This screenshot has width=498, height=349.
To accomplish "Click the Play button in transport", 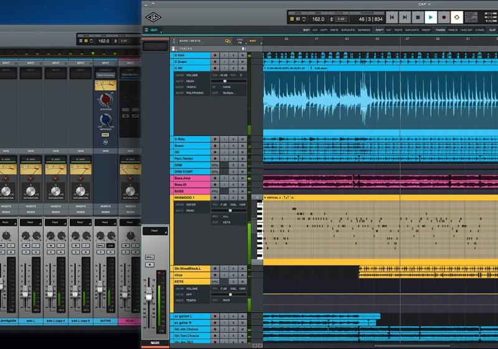I will click(430, 18).
